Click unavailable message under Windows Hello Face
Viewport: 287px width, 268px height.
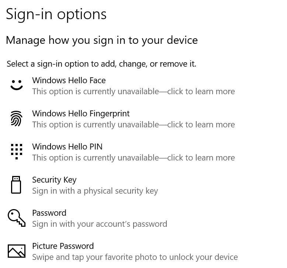click(x=134, y=92)
